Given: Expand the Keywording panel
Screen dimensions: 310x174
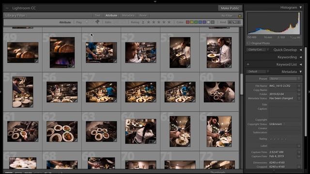Looking at the screenshot, I should click(300, 57).
